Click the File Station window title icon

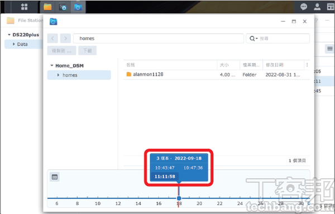[11, 21]
